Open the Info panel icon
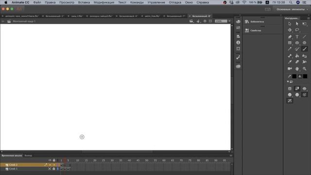This screenshot has height=175, width=311. coord(238,42)
